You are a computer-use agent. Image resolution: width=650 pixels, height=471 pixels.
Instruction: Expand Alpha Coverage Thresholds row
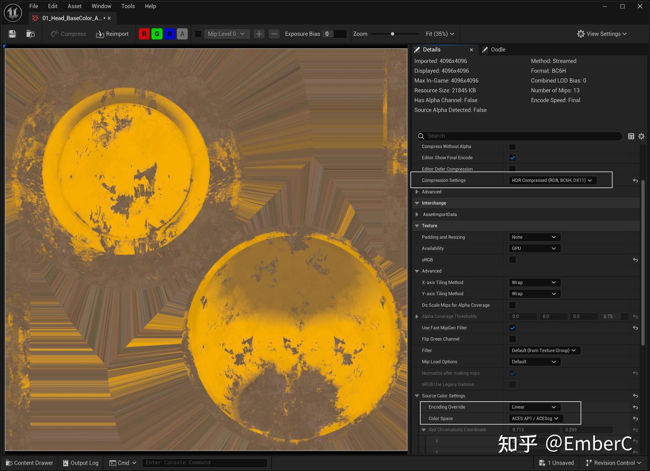pos(417,317)
